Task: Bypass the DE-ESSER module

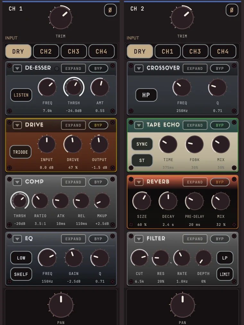Action: pos(98,68)
